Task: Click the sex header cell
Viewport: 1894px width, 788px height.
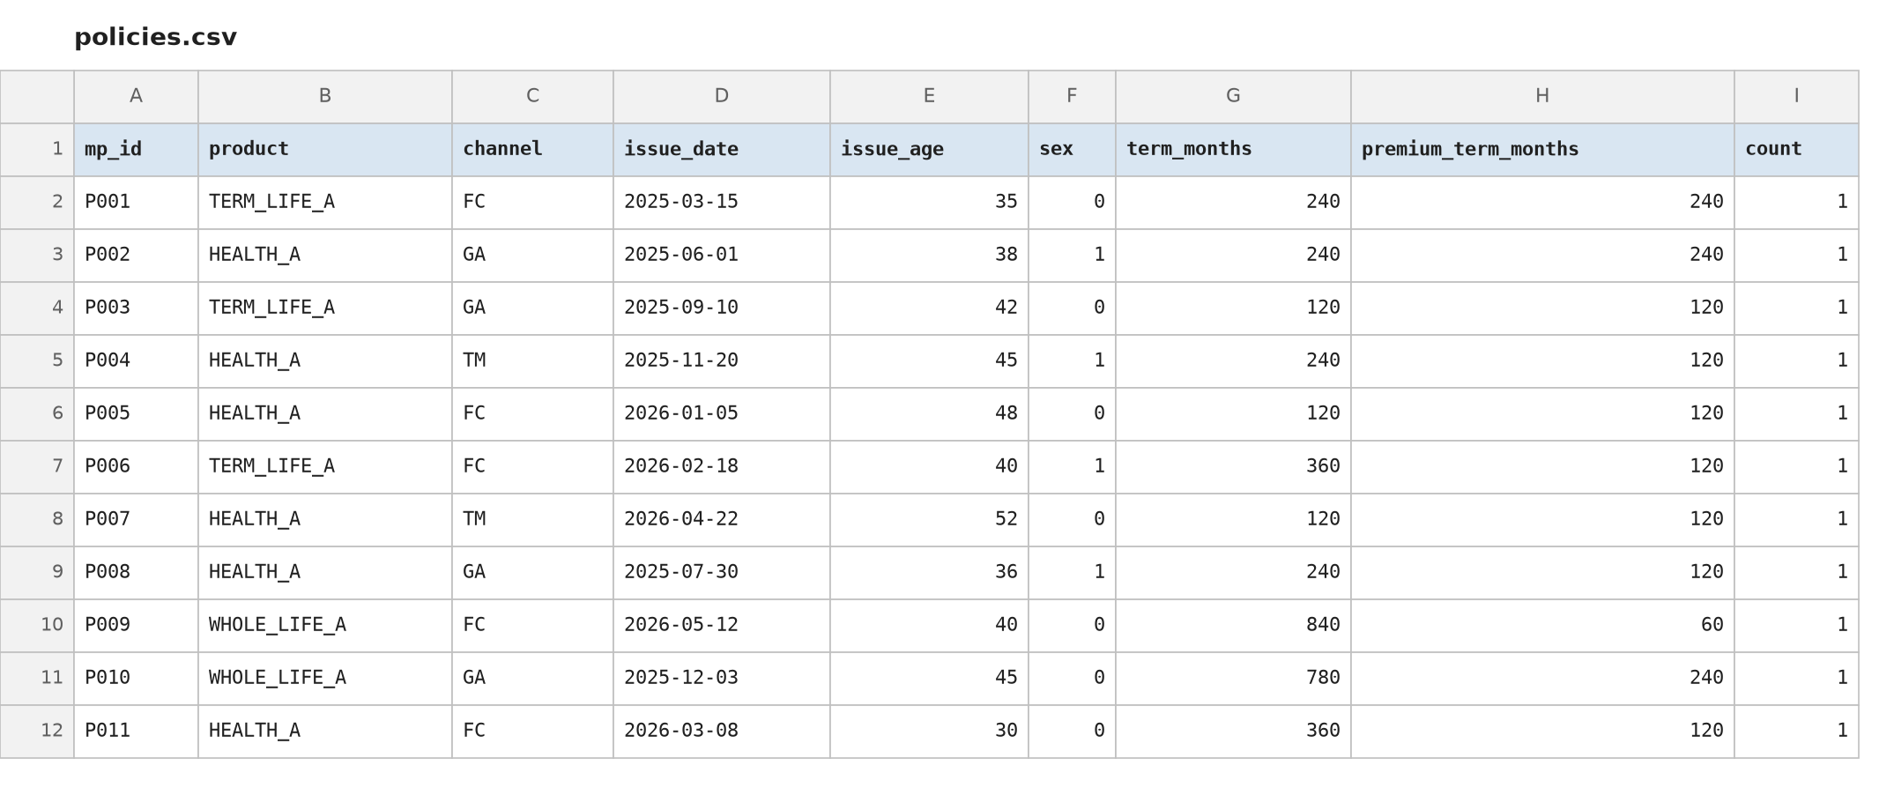Action: [1072, 150]
